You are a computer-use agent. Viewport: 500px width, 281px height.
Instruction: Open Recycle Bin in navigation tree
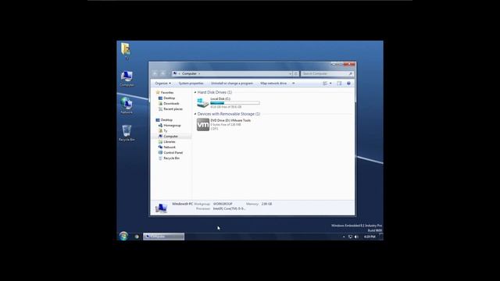click(x=171, y=158)
